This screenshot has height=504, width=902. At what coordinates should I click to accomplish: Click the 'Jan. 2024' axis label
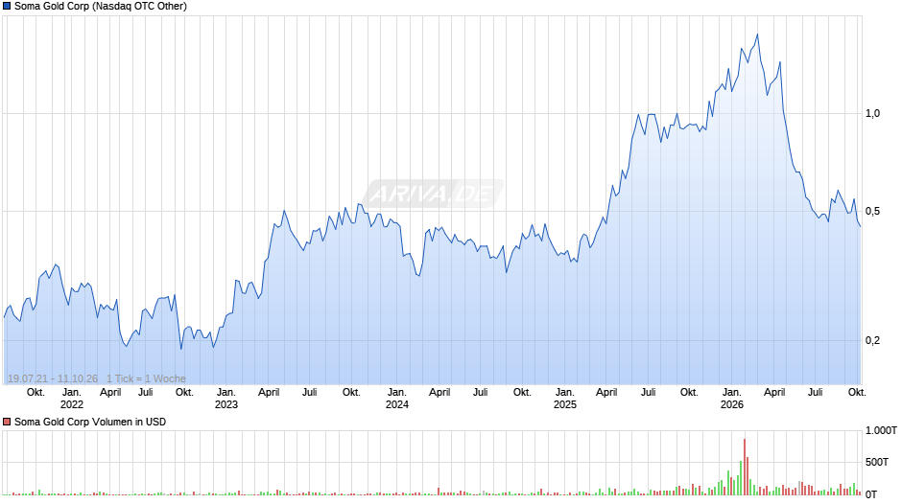(x=397, y=399)
